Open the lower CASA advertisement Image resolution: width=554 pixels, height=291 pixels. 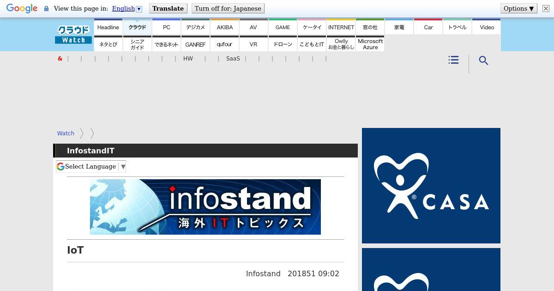click(431, 270)
